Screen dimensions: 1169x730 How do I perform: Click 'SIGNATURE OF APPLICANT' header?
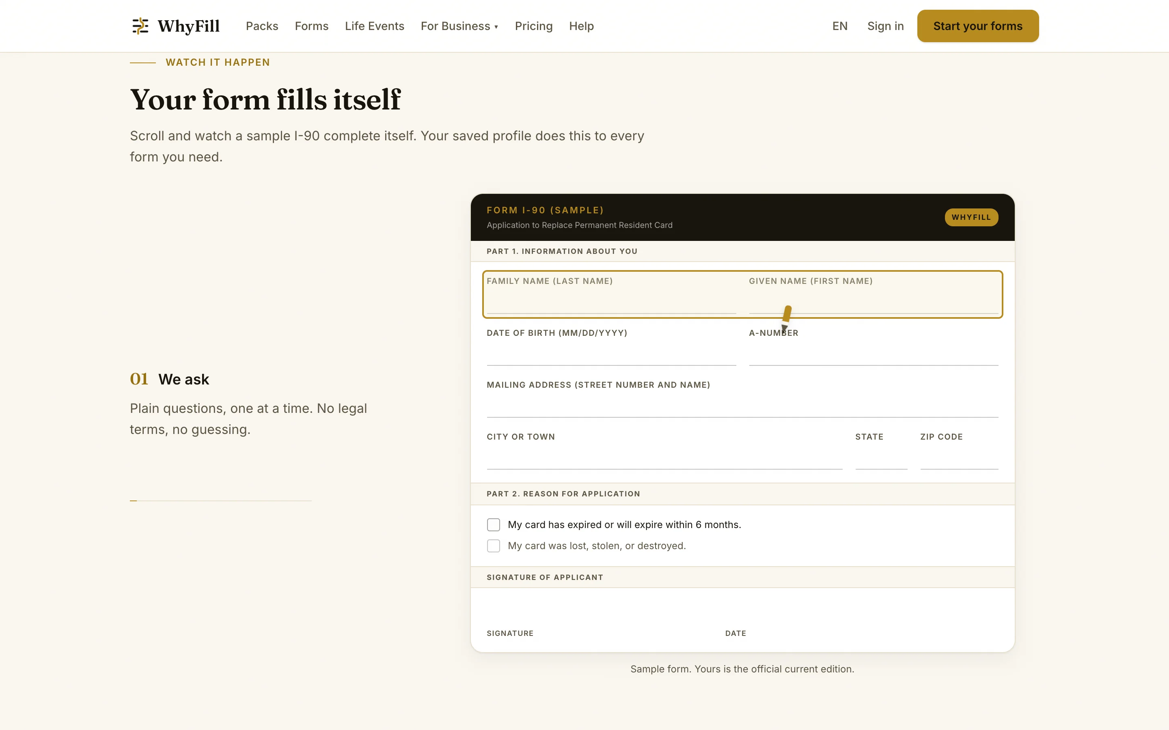point(545,578)
